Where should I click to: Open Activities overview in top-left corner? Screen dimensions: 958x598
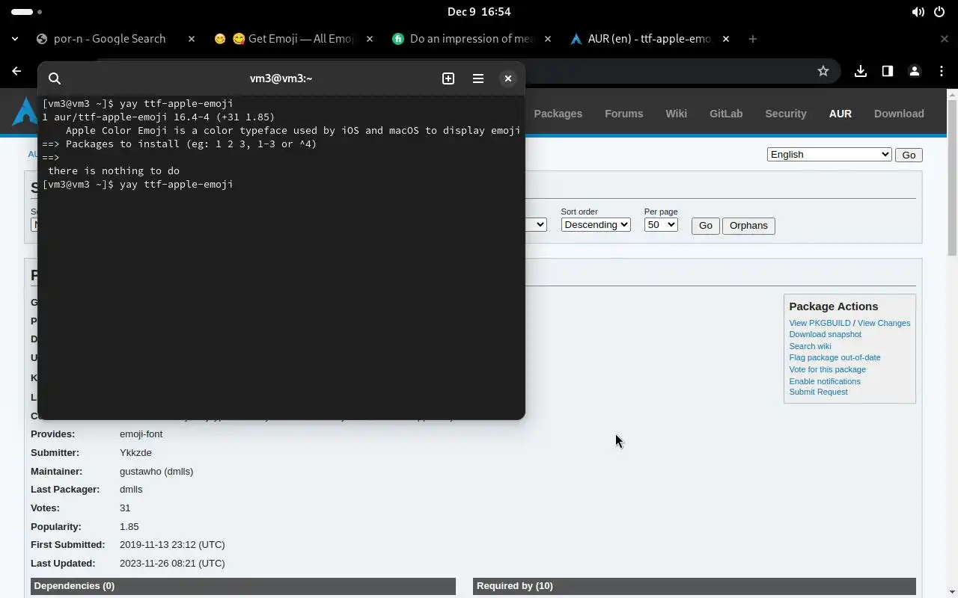click(27, 12)
